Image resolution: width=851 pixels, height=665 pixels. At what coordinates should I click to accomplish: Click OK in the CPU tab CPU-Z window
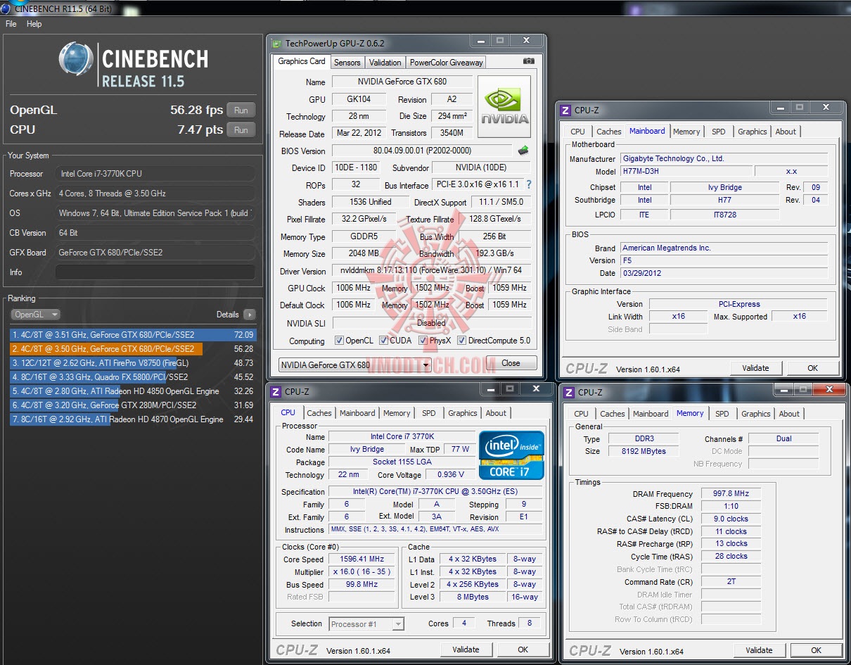[x=523, y=650]
